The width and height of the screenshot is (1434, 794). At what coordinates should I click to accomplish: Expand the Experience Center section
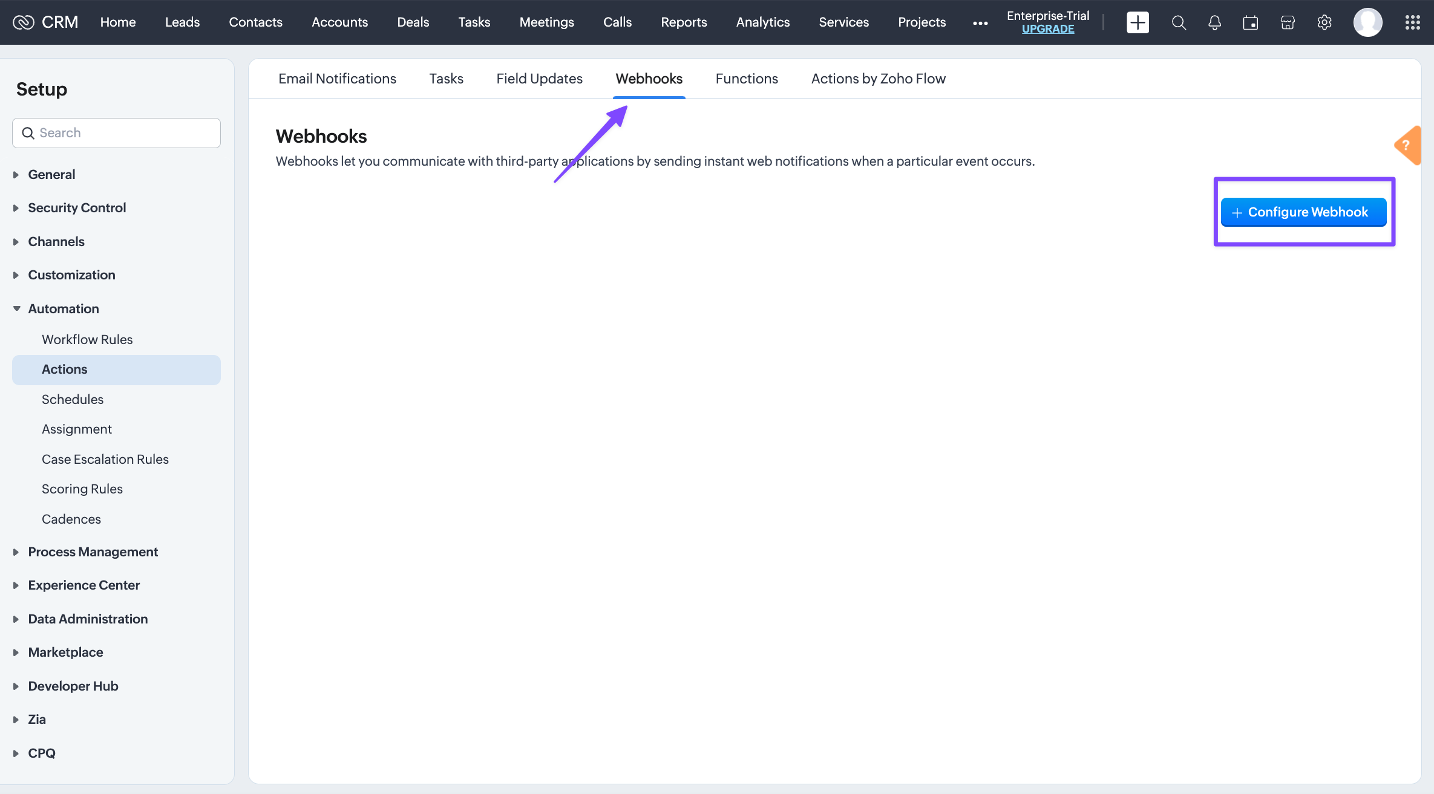tap(83, 585)
